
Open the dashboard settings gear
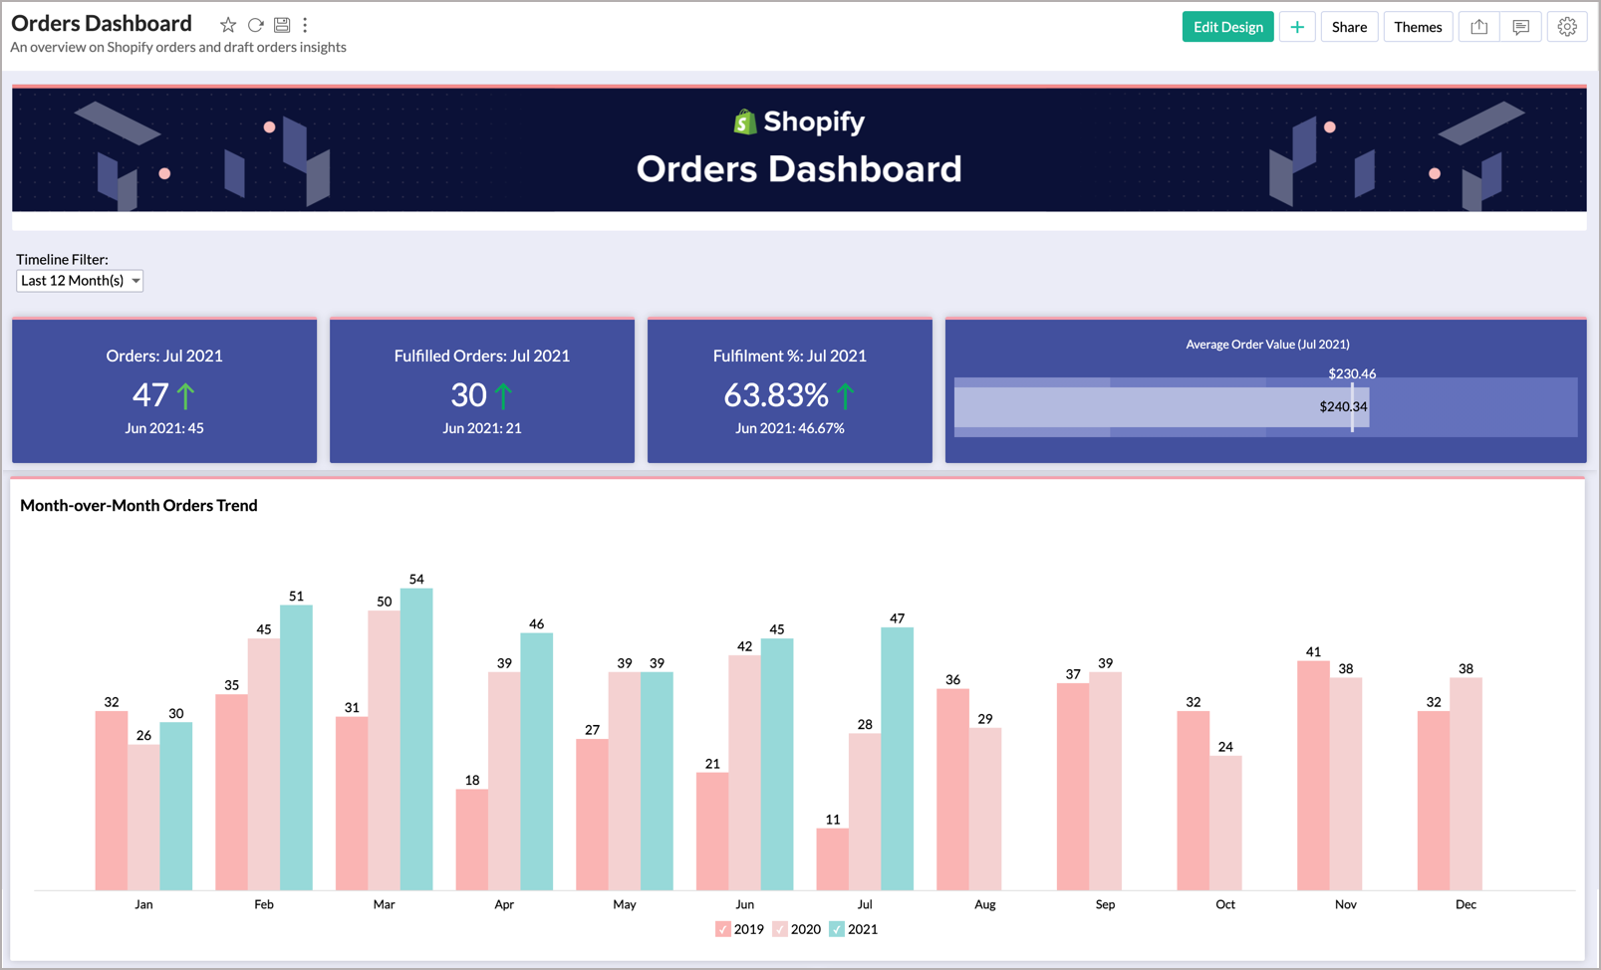pyautogui.click(x=1566, y=27)
